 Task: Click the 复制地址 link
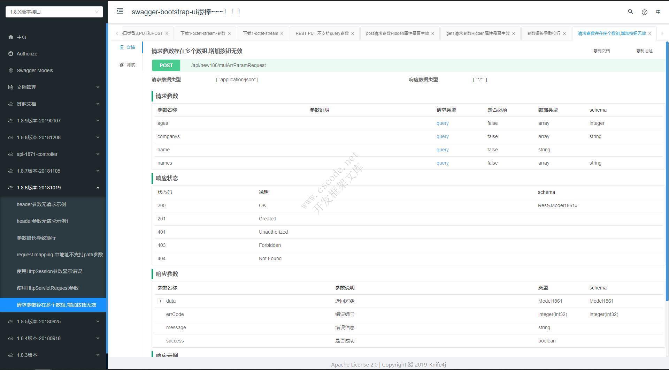[x=644, y=51]
